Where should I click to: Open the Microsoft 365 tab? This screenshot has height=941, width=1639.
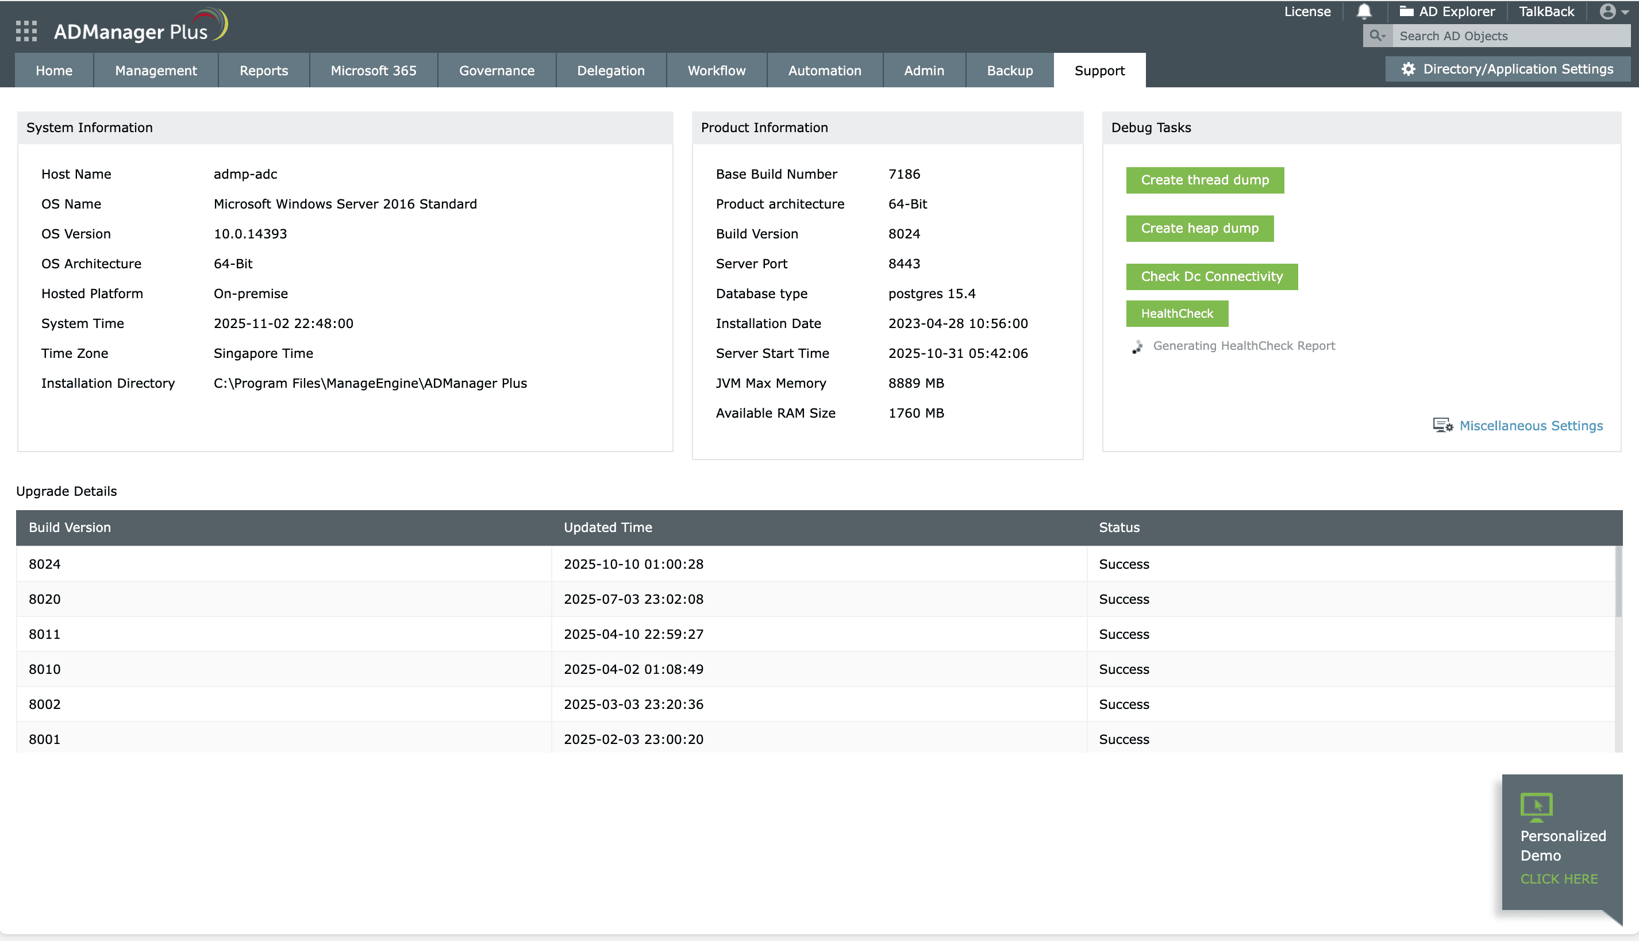coord(373,70)
